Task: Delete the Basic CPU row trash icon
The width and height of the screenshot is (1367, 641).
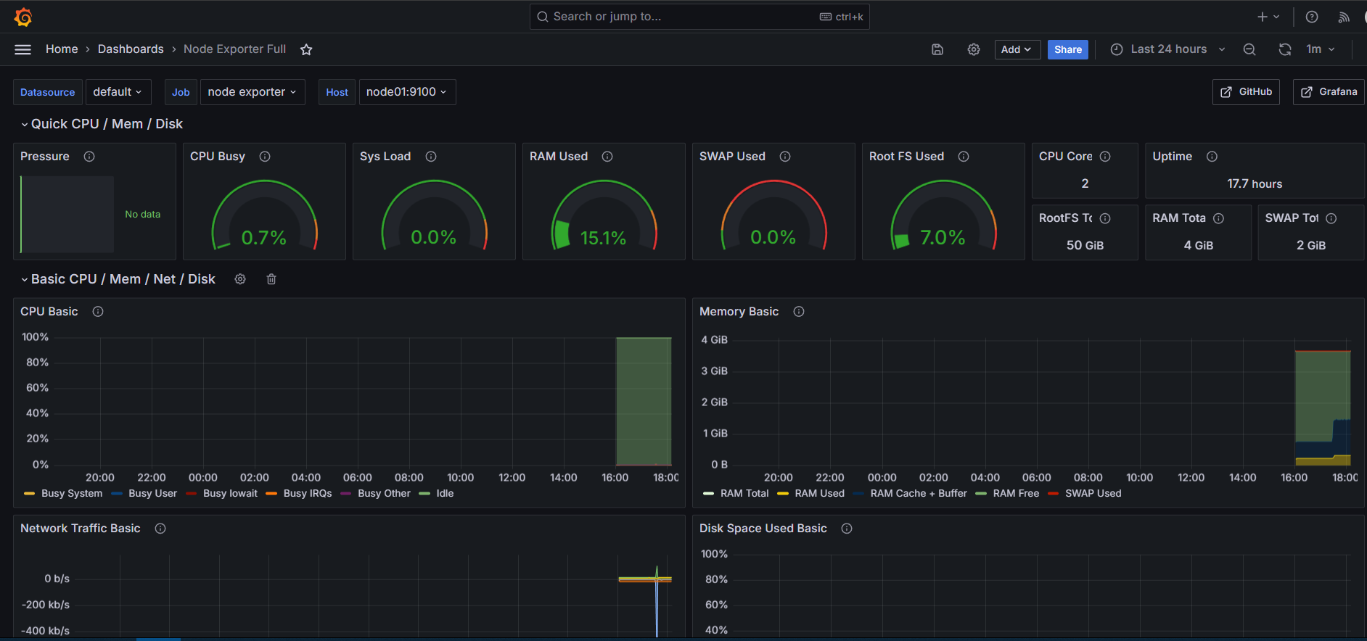Action: coord(271,279)
